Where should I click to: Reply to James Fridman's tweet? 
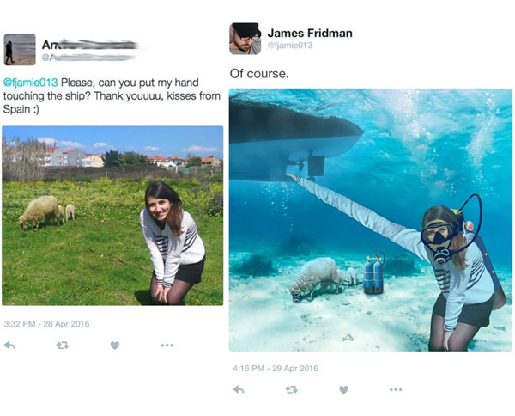tap(239, 389)
